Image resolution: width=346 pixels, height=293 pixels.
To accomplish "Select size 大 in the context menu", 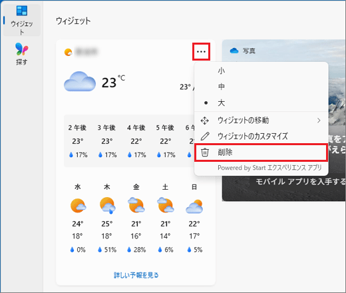I will (x=261, y=103).
